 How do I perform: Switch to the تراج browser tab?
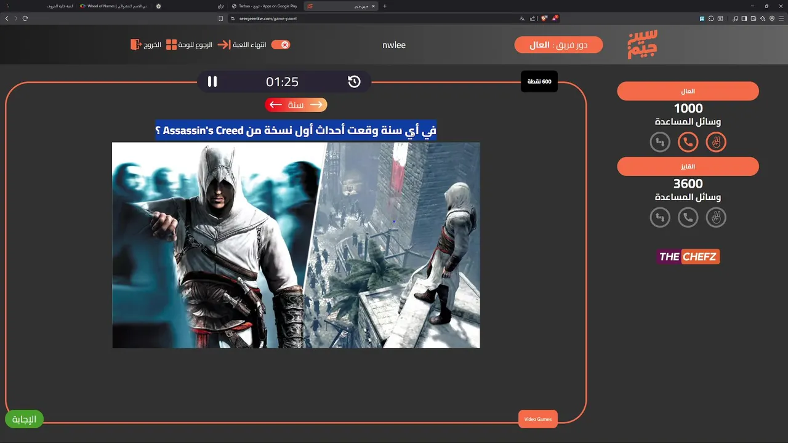click(x=190, y=6)
